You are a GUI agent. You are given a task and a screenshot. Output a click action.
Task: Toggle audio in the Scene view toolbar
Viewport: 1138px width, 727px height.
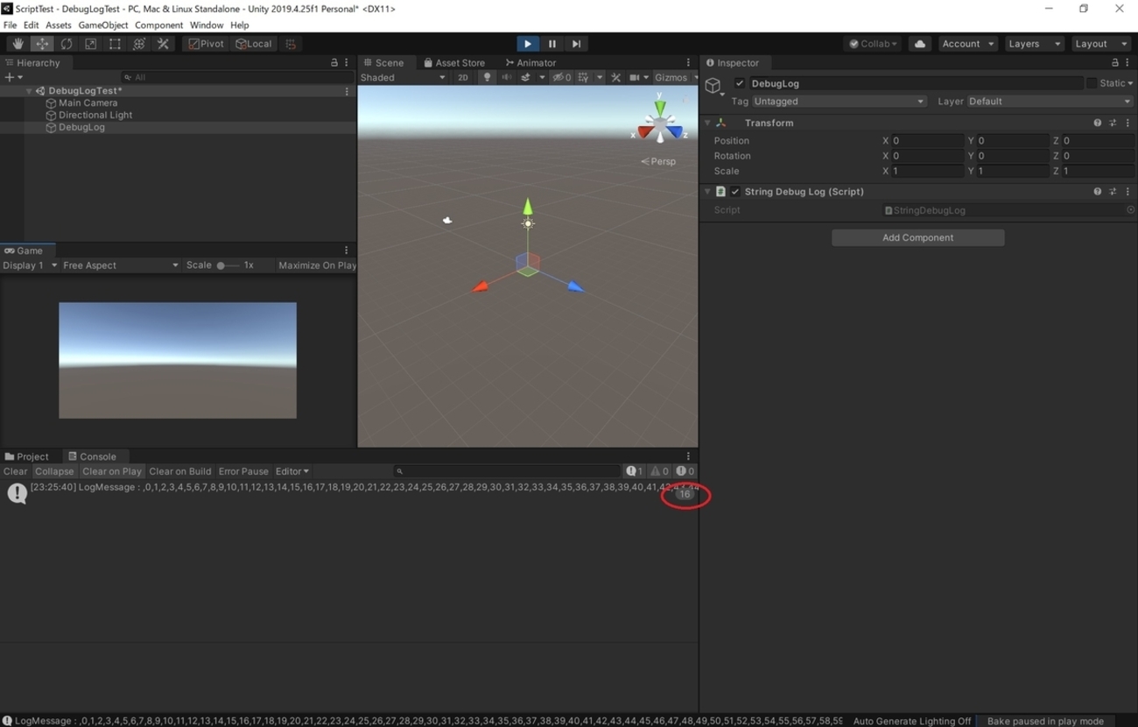point(506,77)
